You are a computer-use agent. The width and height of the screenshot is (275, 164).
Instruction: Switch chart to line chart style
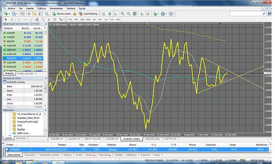coord(116,14)
